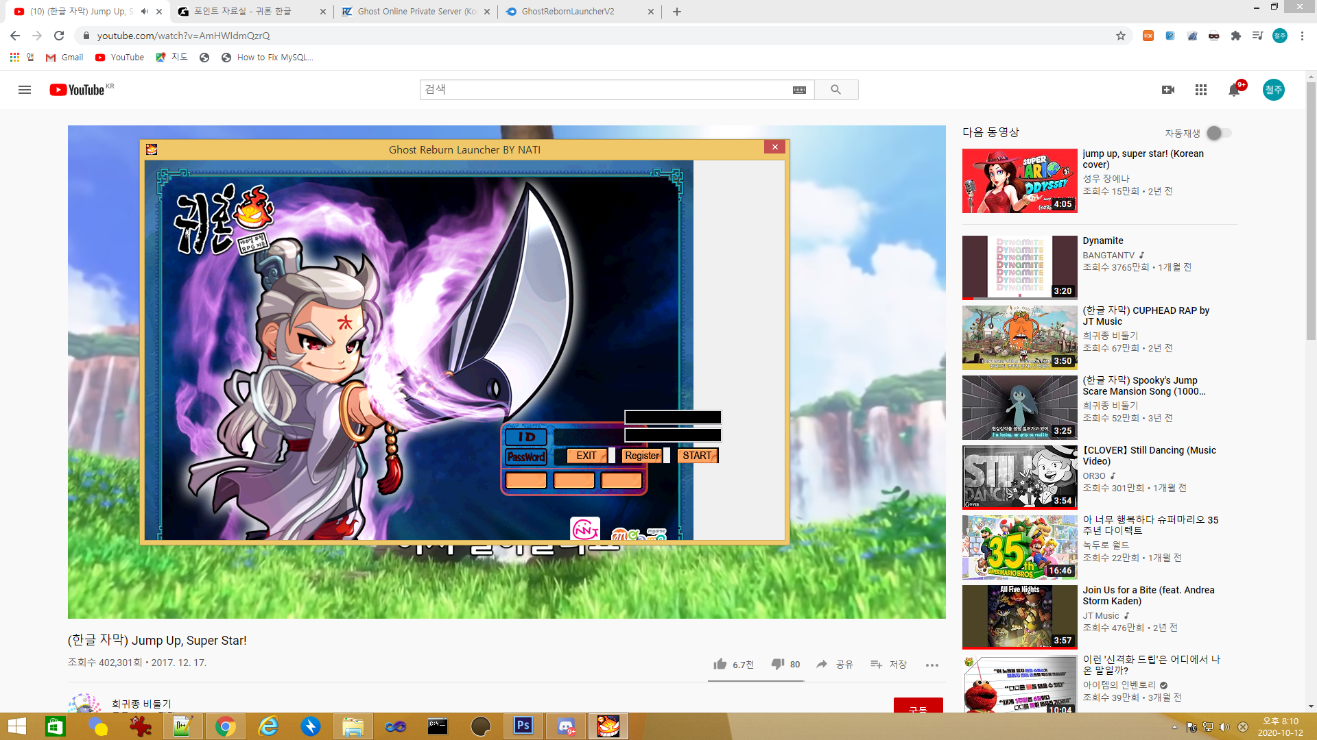This screenshot has height=740, width=1317.
Task: Open File Explorer from the taskbar
Action: tap(353, 726)
